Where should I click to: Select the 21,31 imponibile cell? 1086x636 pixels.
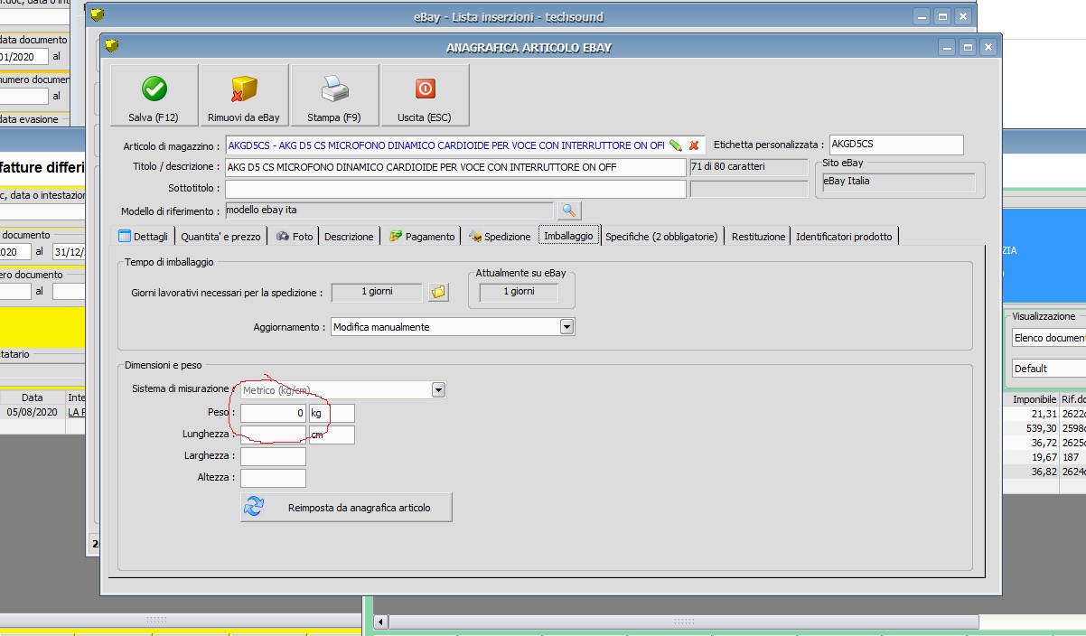[x=1034, y=414]
